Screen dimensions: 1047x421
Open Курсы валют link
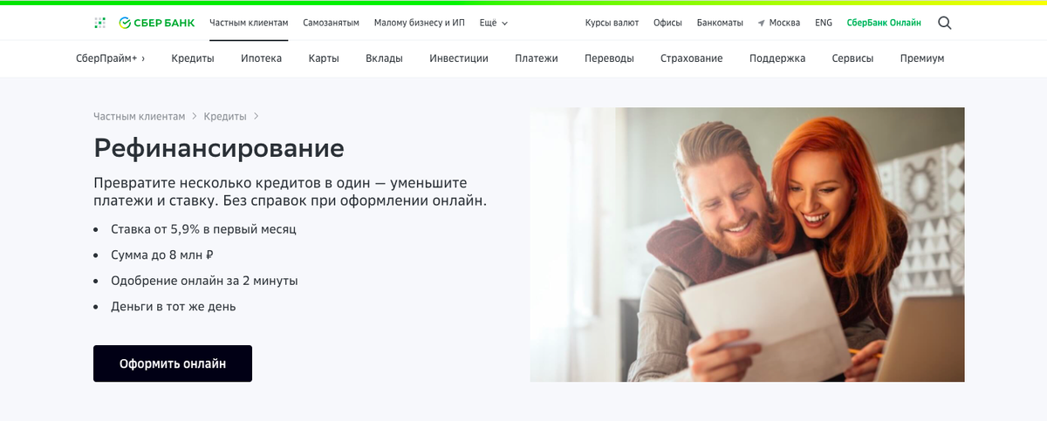[612, 23]
